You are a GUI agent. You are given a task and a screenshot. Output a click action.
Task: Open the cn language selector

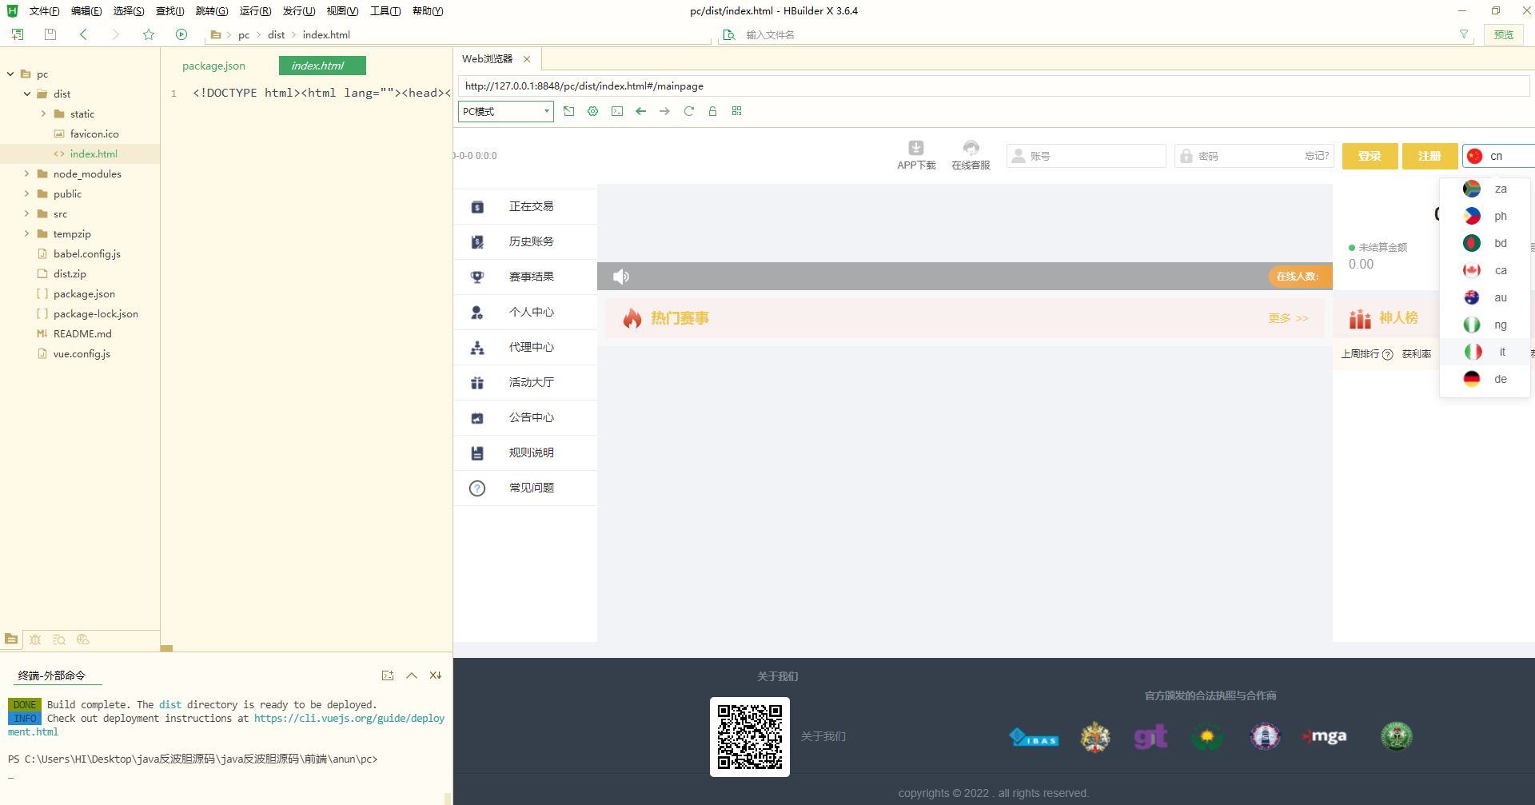click(x=1497, y=156)
